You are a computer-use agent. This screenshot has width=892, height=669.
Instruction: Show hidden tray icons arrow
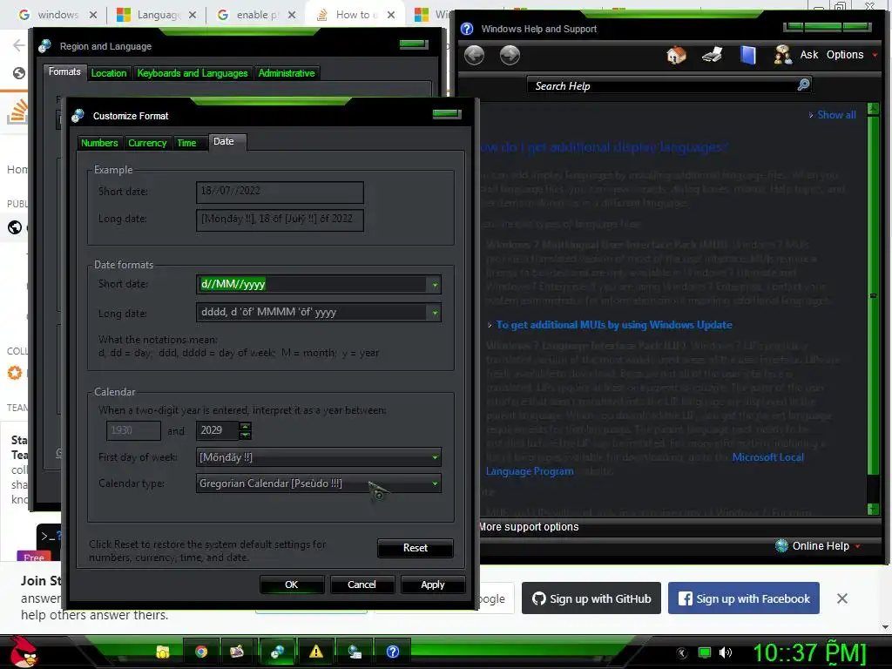point(681,652)
